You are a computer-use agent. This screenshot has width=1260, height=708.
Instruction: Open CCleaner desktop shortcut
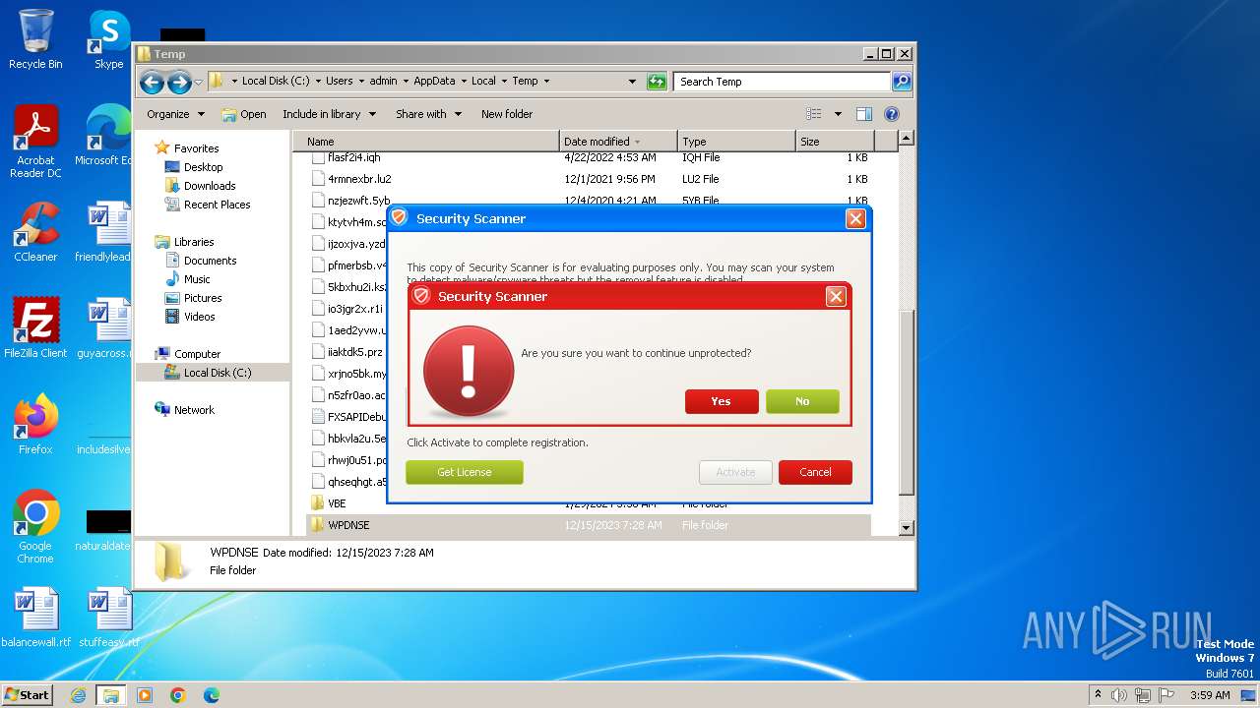click(35, 232)
